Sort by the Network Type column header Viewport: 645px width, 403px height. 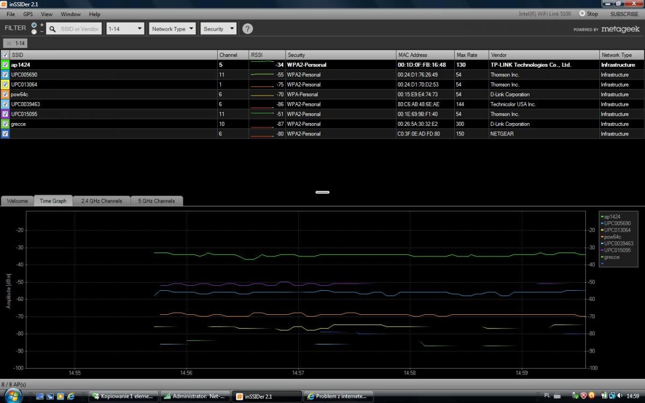[x=622, y=55]
